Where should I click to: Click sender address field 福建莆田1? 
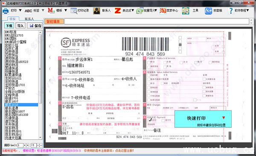(x=76, y=66)
